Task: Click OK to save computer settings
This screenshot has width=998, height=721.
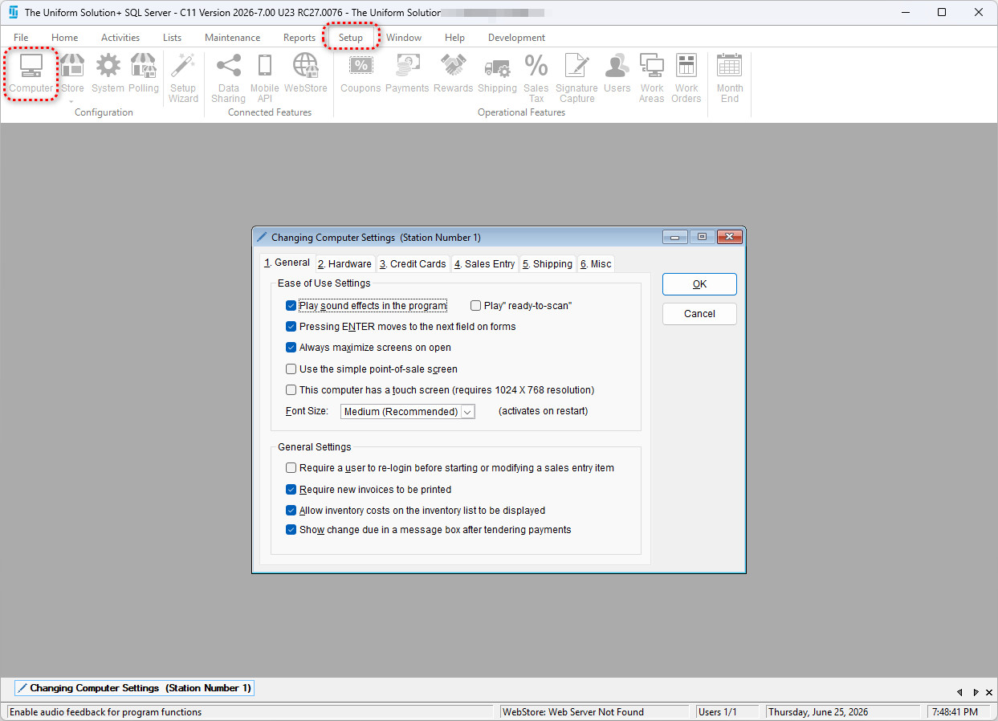Action: [699, 284]
